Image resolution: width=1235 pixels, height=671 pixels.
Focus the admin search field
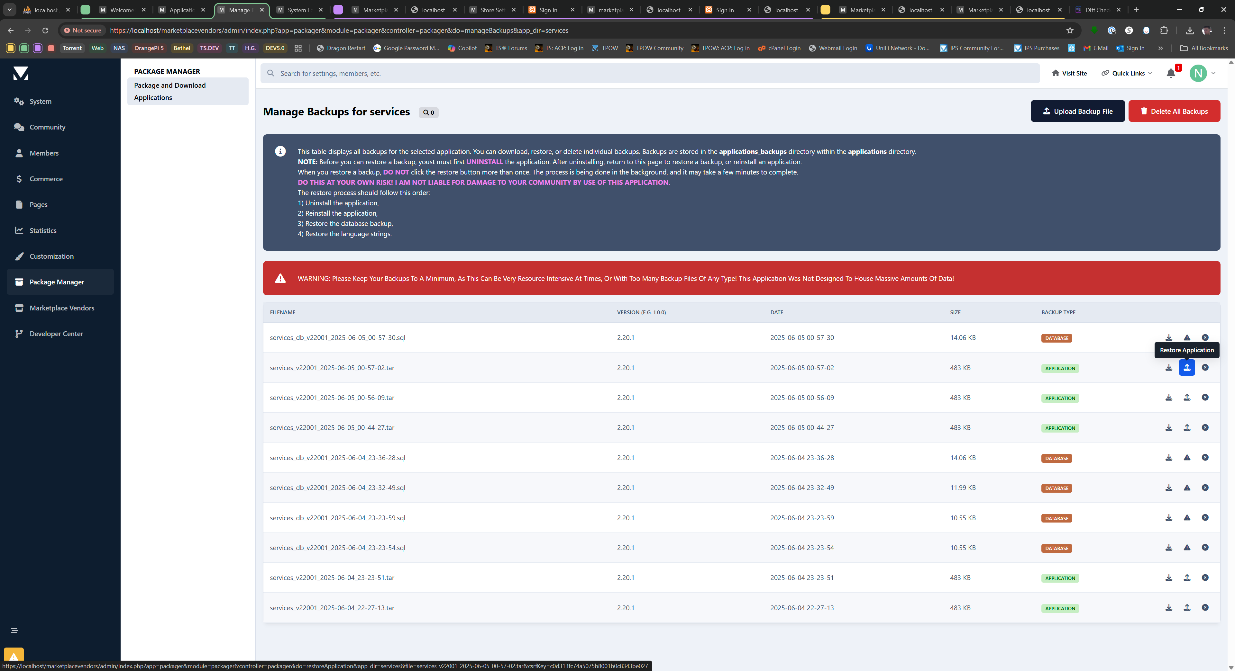coord(650,73)
